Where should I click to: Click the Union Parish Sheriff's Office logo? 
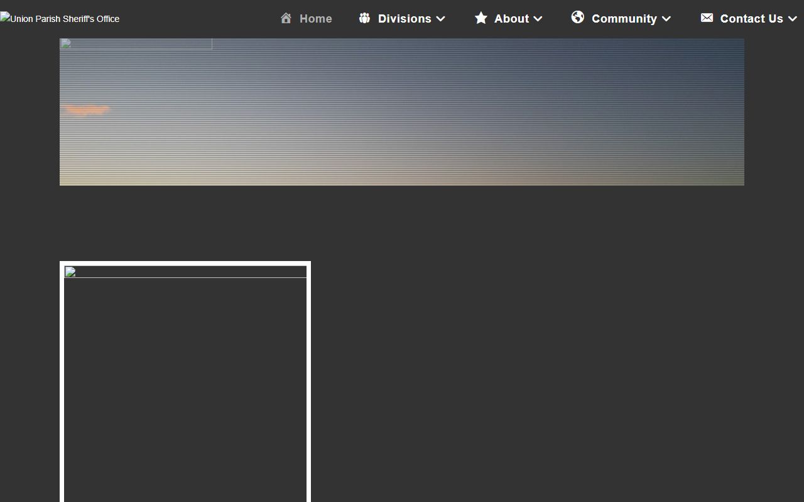pos(60,19)
